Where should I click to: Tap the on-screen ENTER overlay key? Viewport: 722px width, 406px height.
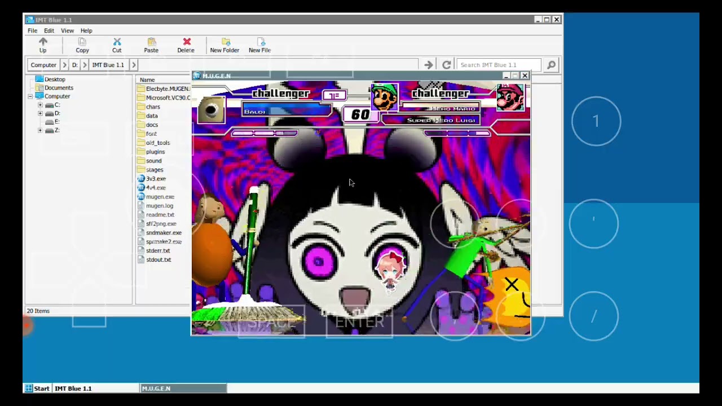[x=359, y=322]
